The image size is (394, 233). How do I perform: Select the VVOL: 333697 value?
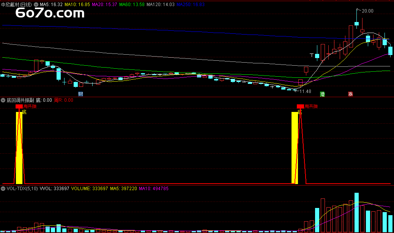click(55, 189)
